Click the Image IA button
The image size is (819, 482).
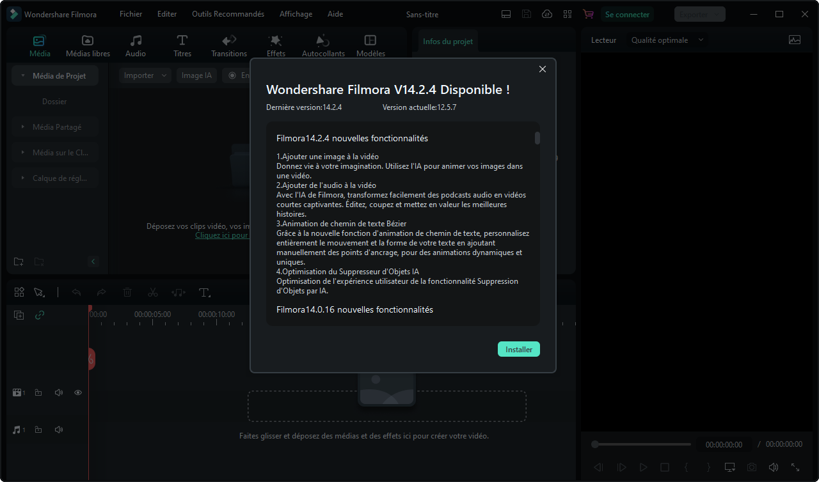(196, 75)
